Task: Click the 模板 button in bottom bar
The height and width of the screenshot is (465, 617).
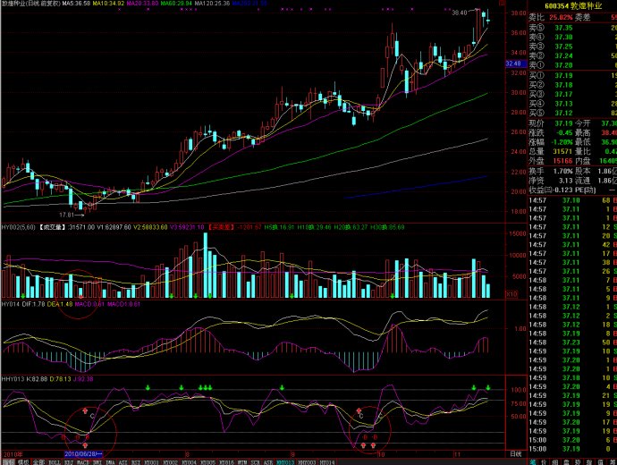Action: [22, 461]
